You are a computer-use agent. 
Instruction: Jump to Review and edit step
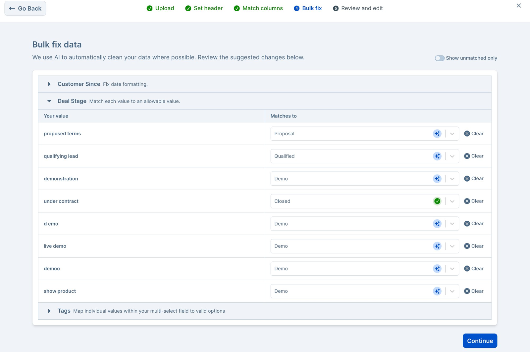pyautogui.click(x=358, y=8)
